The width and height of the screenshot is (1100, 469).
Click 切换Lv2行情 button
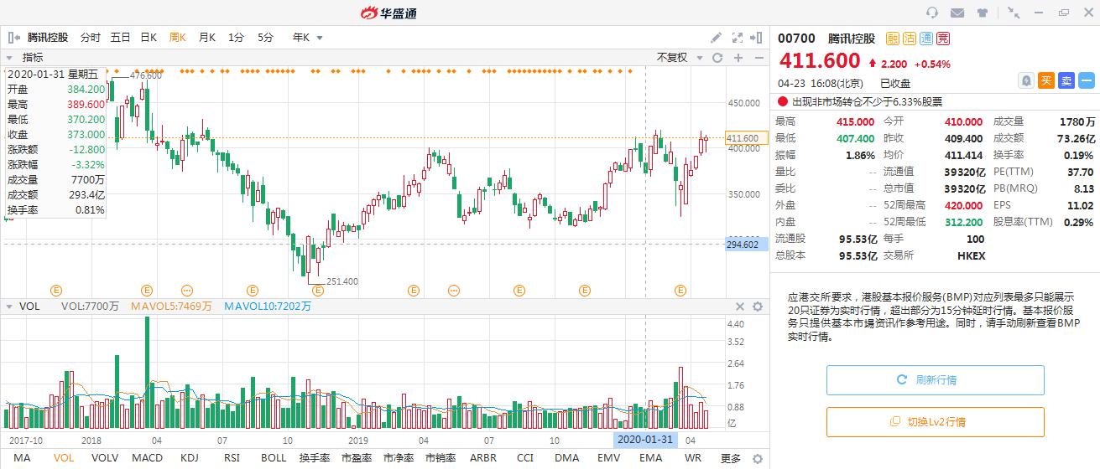[x=935, y=422]
